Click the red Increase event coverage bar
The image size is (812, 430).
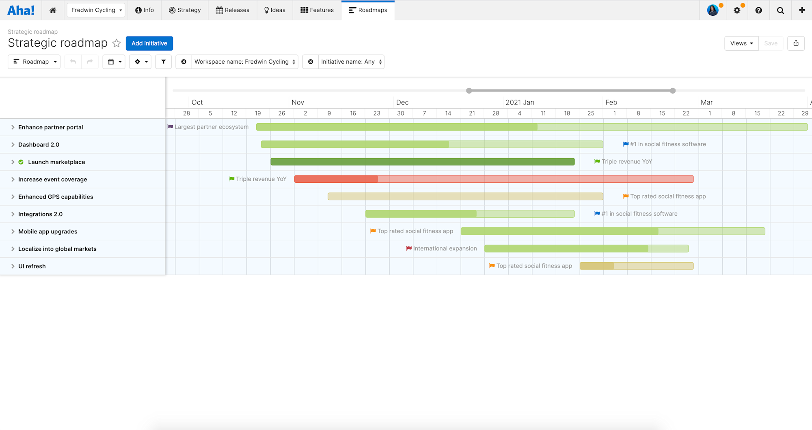coord(494,179)
